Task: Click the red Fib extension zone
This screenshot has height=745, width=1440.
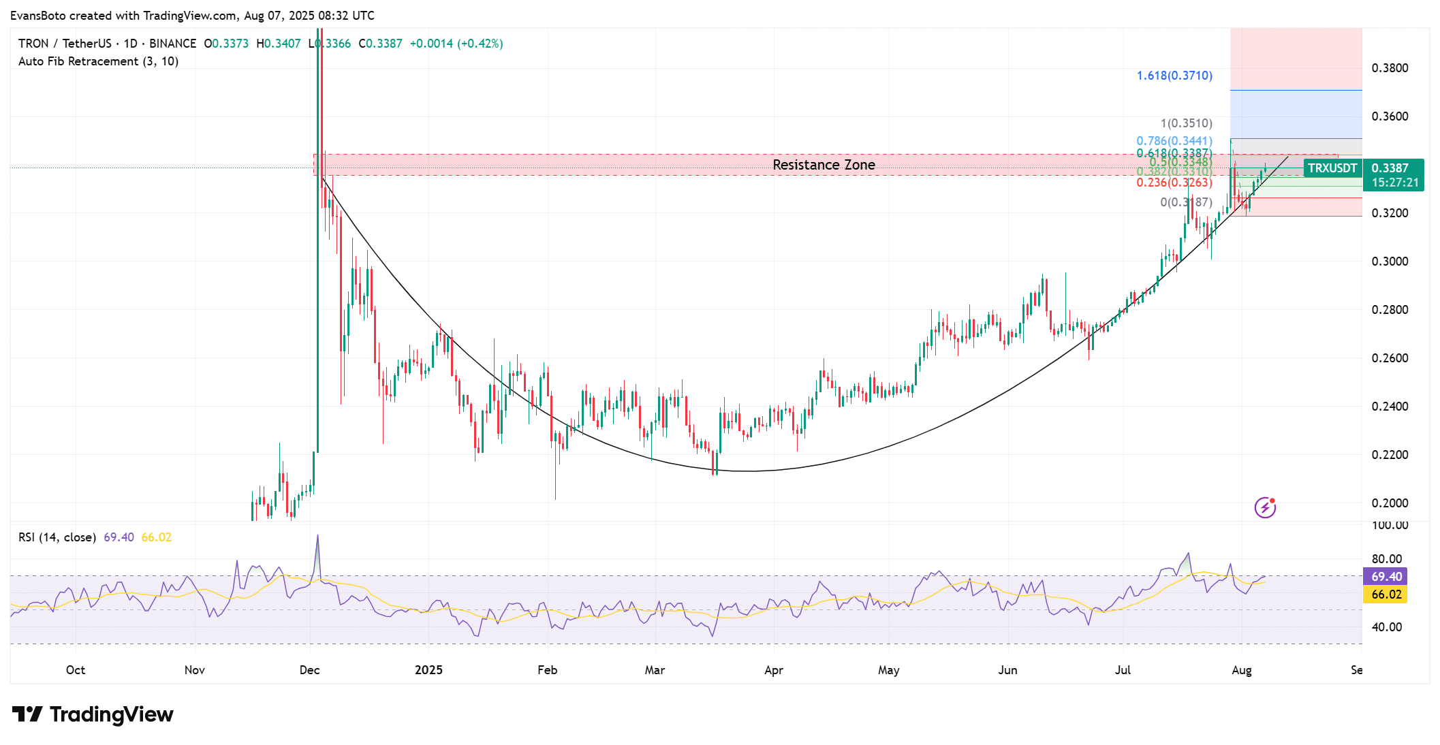Action: (x=1295, y=59)
